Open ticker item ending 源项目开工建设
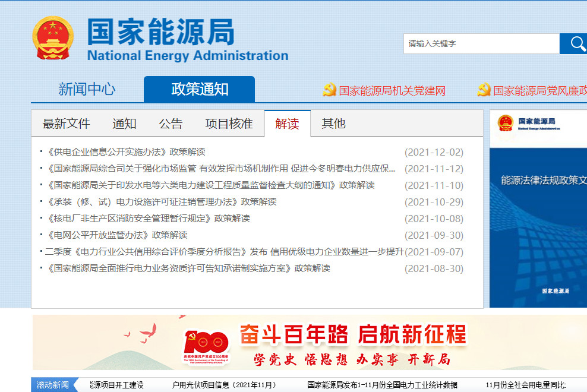The height and width of the screenshot is (392, 587). [117, 385]
